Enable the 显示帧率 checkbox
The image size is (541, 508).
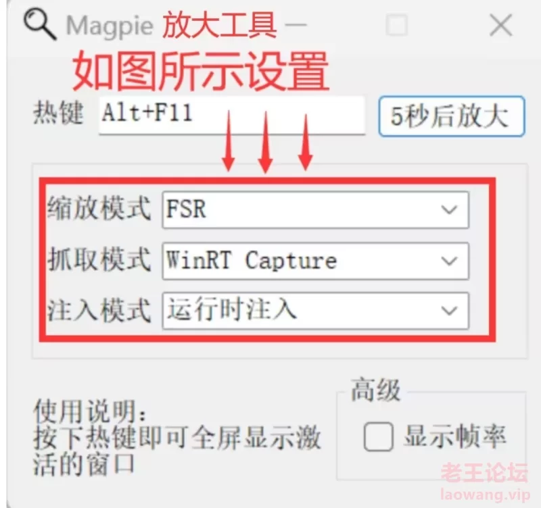tap(379, 436)
